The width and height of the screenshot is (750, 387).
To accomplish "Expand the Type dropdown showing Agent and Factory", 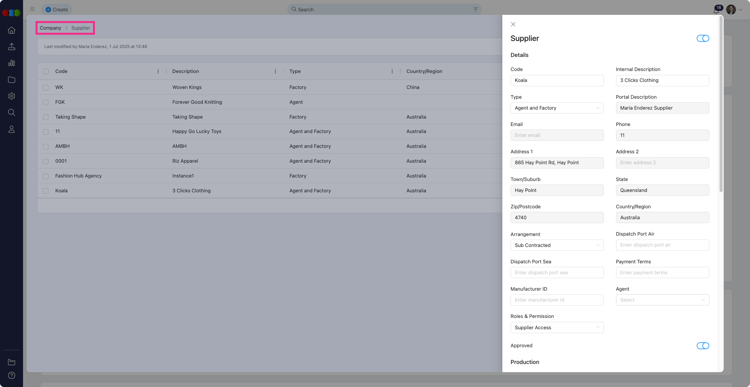I will pos(557,108).
